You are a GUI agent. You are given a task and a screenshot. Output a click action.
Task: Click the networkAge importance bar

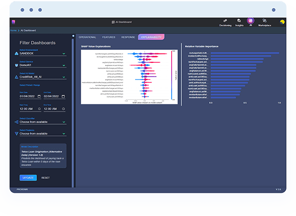[237, 59]
